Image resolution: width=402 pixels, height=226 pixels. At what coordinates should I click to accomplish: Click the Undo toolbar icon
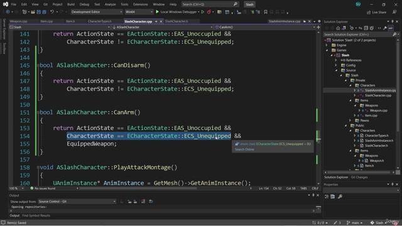[52, 12]
